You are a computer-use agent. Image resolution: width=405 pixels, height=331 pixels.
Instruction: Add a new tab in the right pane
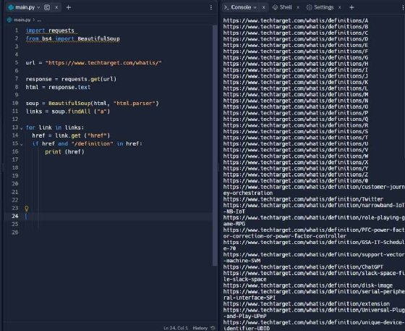coord(351,7)
